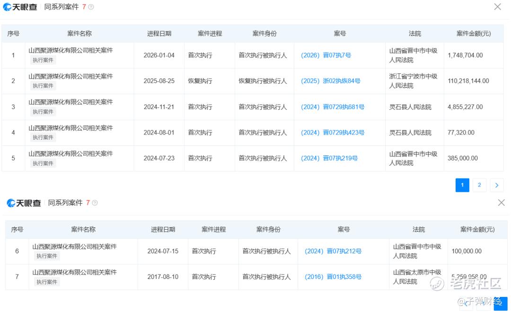Click amount 1,748,704.00
Image resolution: width=511 pixels, height=313 pixels.
(x=466, y=55)
